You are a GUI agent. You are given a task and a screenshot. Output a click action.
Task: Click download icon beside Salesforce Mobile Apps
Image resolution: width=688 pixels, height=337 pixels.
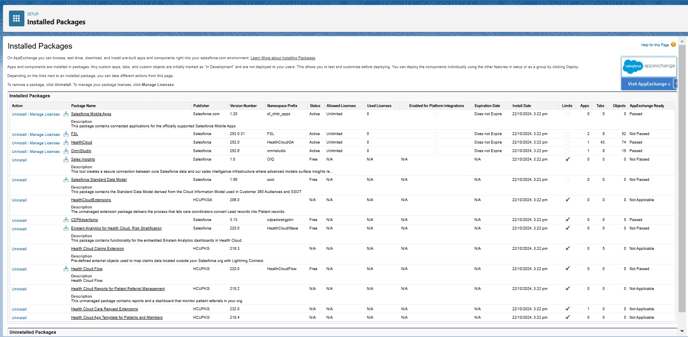pos(66,114)
